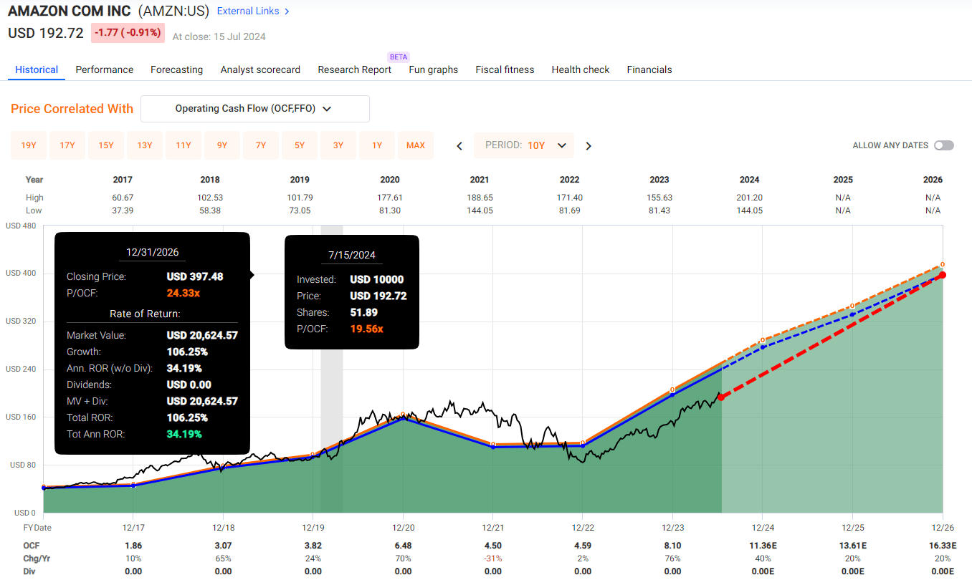Click the left chevron to shift period back
The height and width of the screenshot is (580, 972).
coord(459,145)
